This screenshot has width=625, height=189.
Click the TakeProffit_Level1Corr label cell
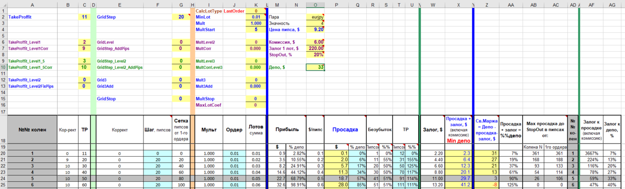tap(32, 48)
